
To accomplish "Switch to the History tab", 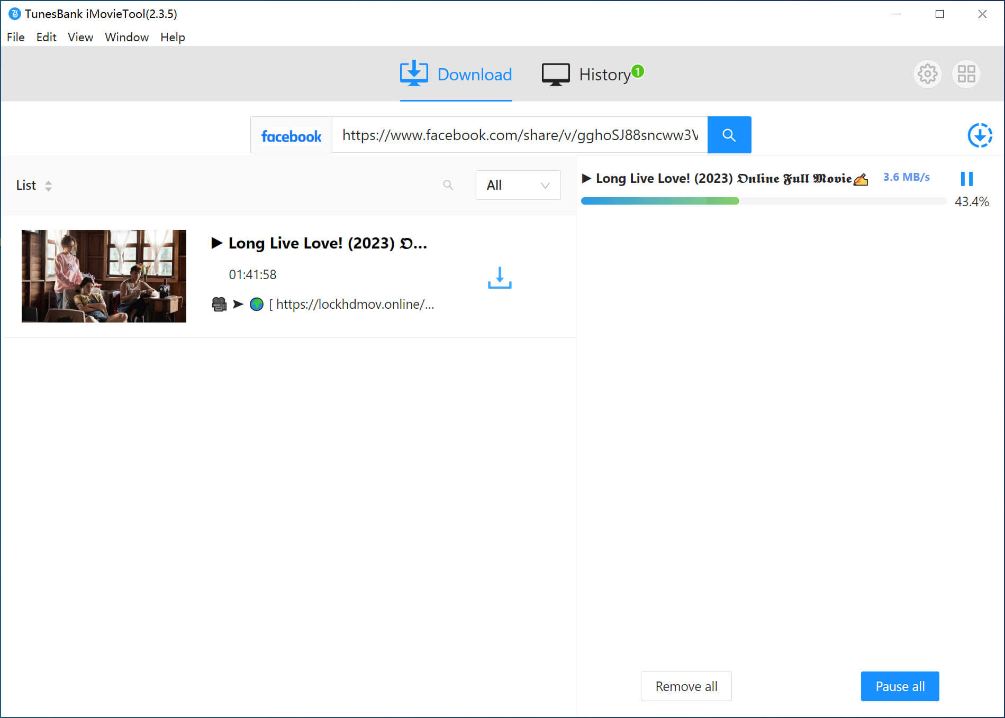I will (592, 74).
